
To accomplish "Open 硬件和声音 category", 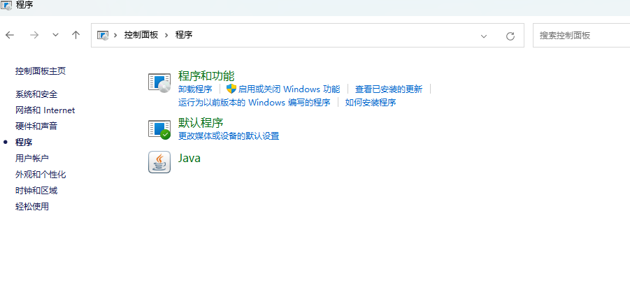I will click(36, 126).
